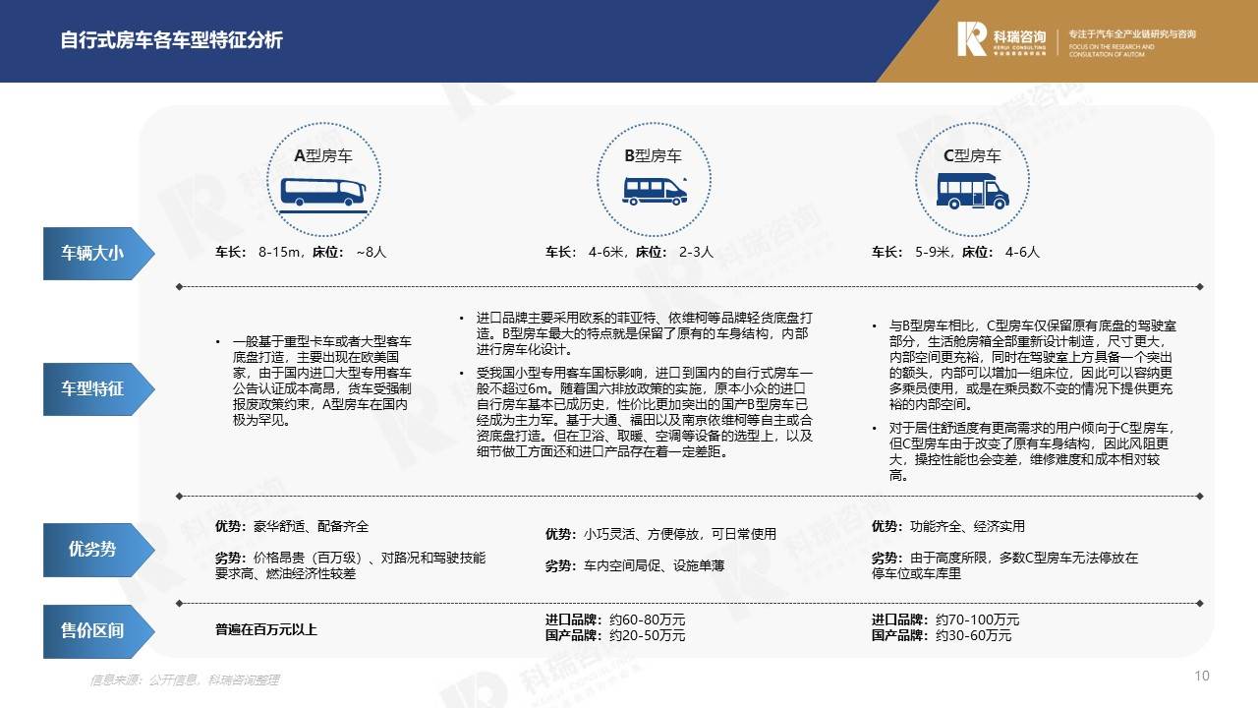Click text '优势：小巧灵活、方便停放'
This screenshot has width=1258, height=708.
[x=660, y=534]
